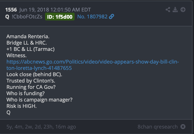Click the 8chan qresearch board label
194x134 pixels.
coord(158,127)
